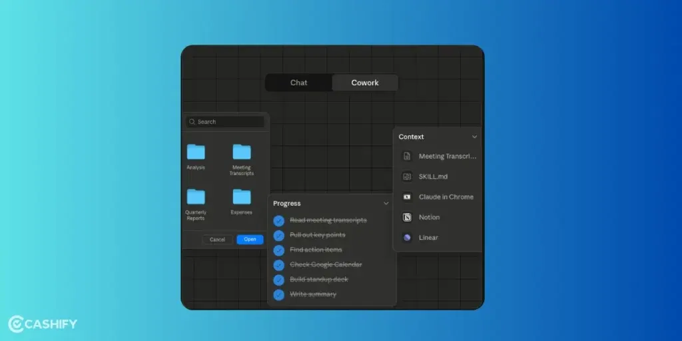Uncheck the Build standup deck step

click(279, 280)
